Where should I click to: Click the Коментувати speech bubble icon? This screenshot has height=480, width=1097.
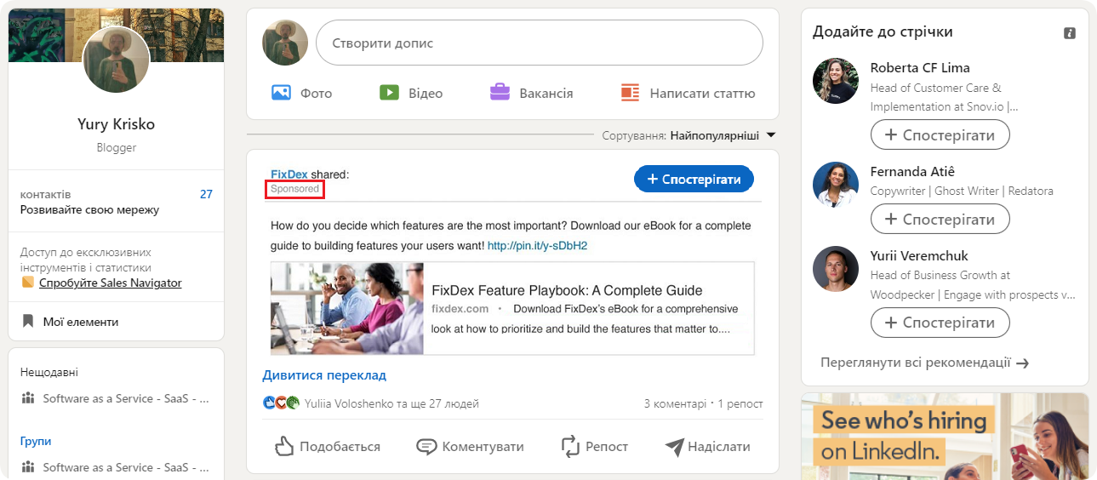[426, 446]
